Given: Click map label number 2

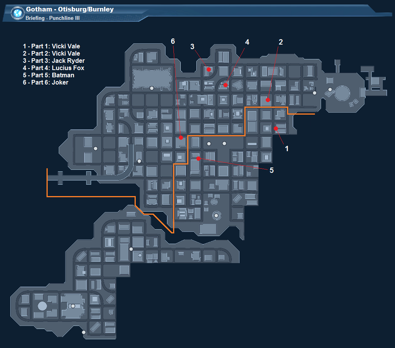Looking at the screenshot, I should click(281, 42).
